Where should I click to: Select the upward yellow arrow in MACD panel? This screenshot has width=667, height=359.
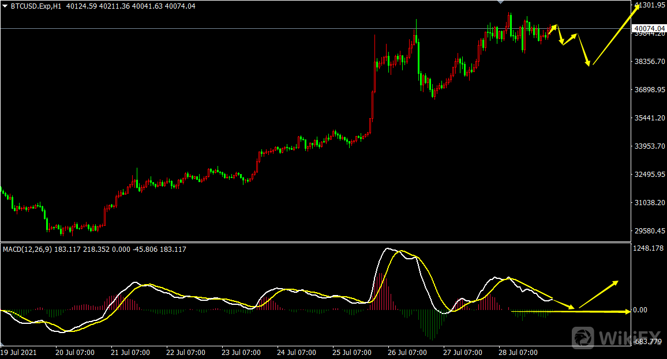pyautogui.click(x=598, y=294)
